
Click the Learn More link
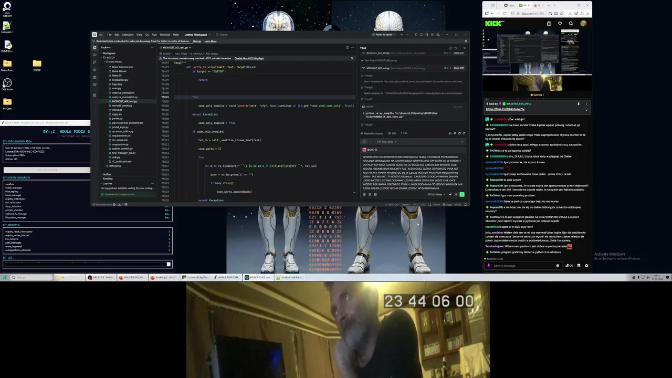[211, 41]
